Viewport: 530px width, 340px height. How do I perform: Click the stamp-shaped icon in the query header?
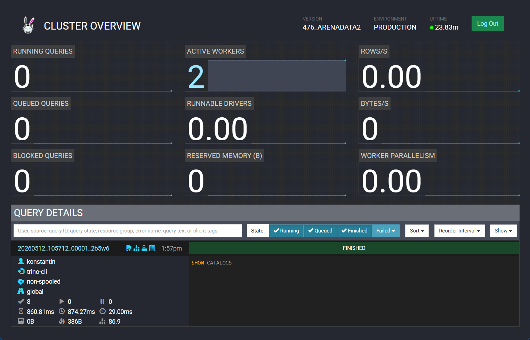tap(144, 248)
